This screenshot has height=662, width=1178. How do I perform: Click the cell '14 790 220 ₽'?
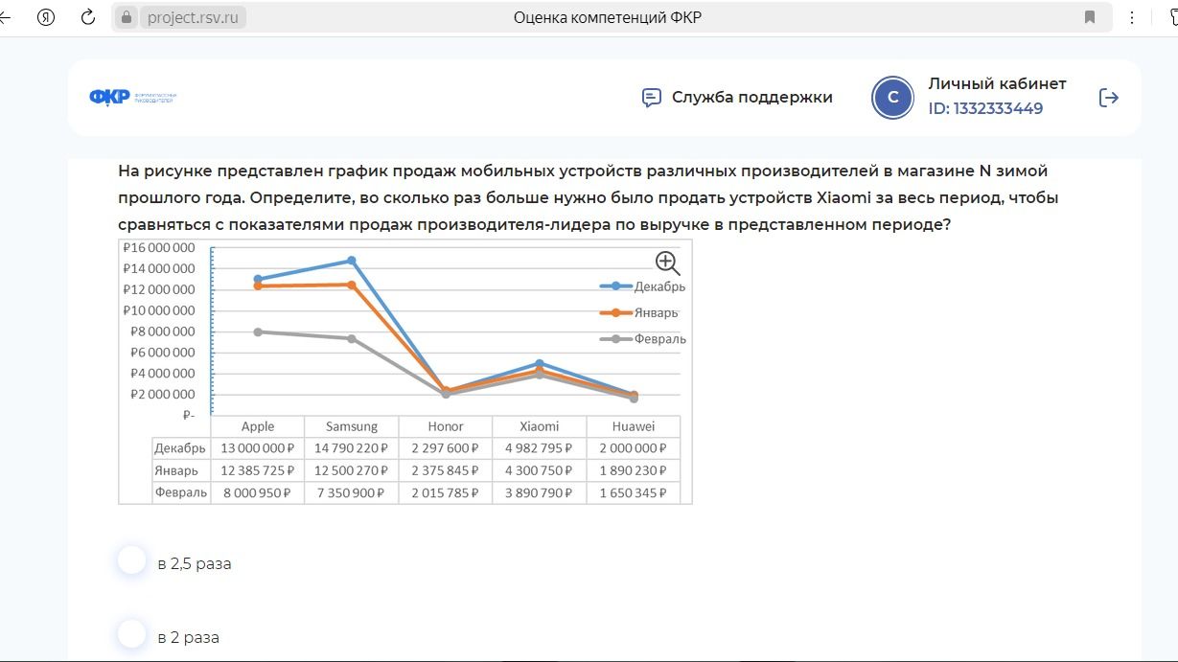352,448
